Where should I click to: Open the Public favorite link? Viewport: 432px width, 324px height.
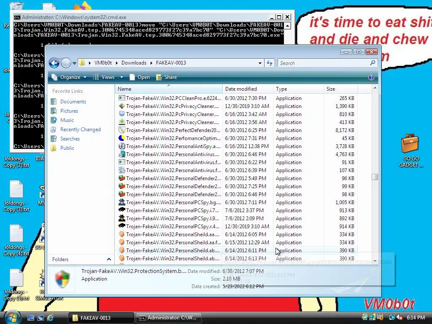67,148
